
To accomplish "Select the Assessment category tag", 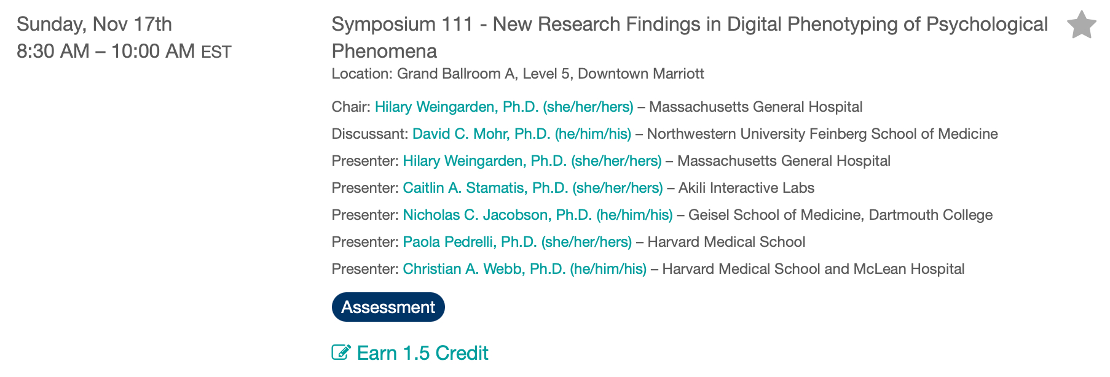I will pyautogui.click(x=388, y=307).
